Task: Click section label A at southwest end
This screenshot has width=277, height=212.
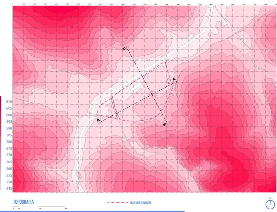Action: coord(98,120)
